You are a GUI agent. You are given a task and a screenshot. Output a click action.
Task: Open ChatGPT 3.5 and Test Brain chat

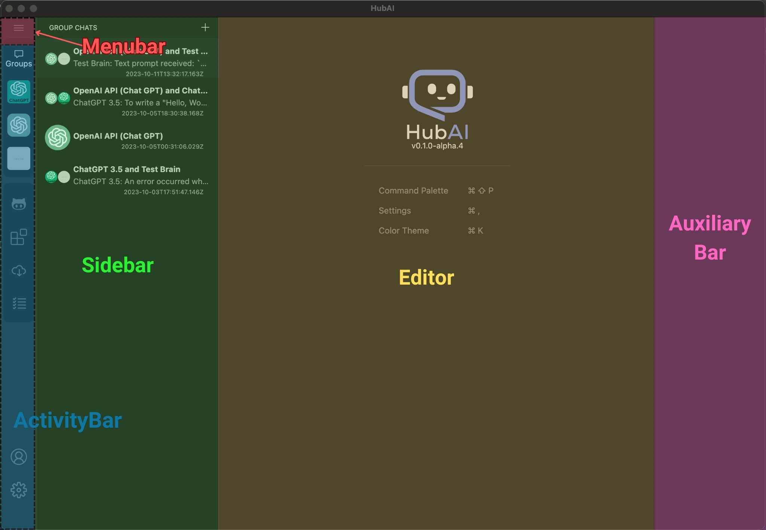tap(127, 177)
